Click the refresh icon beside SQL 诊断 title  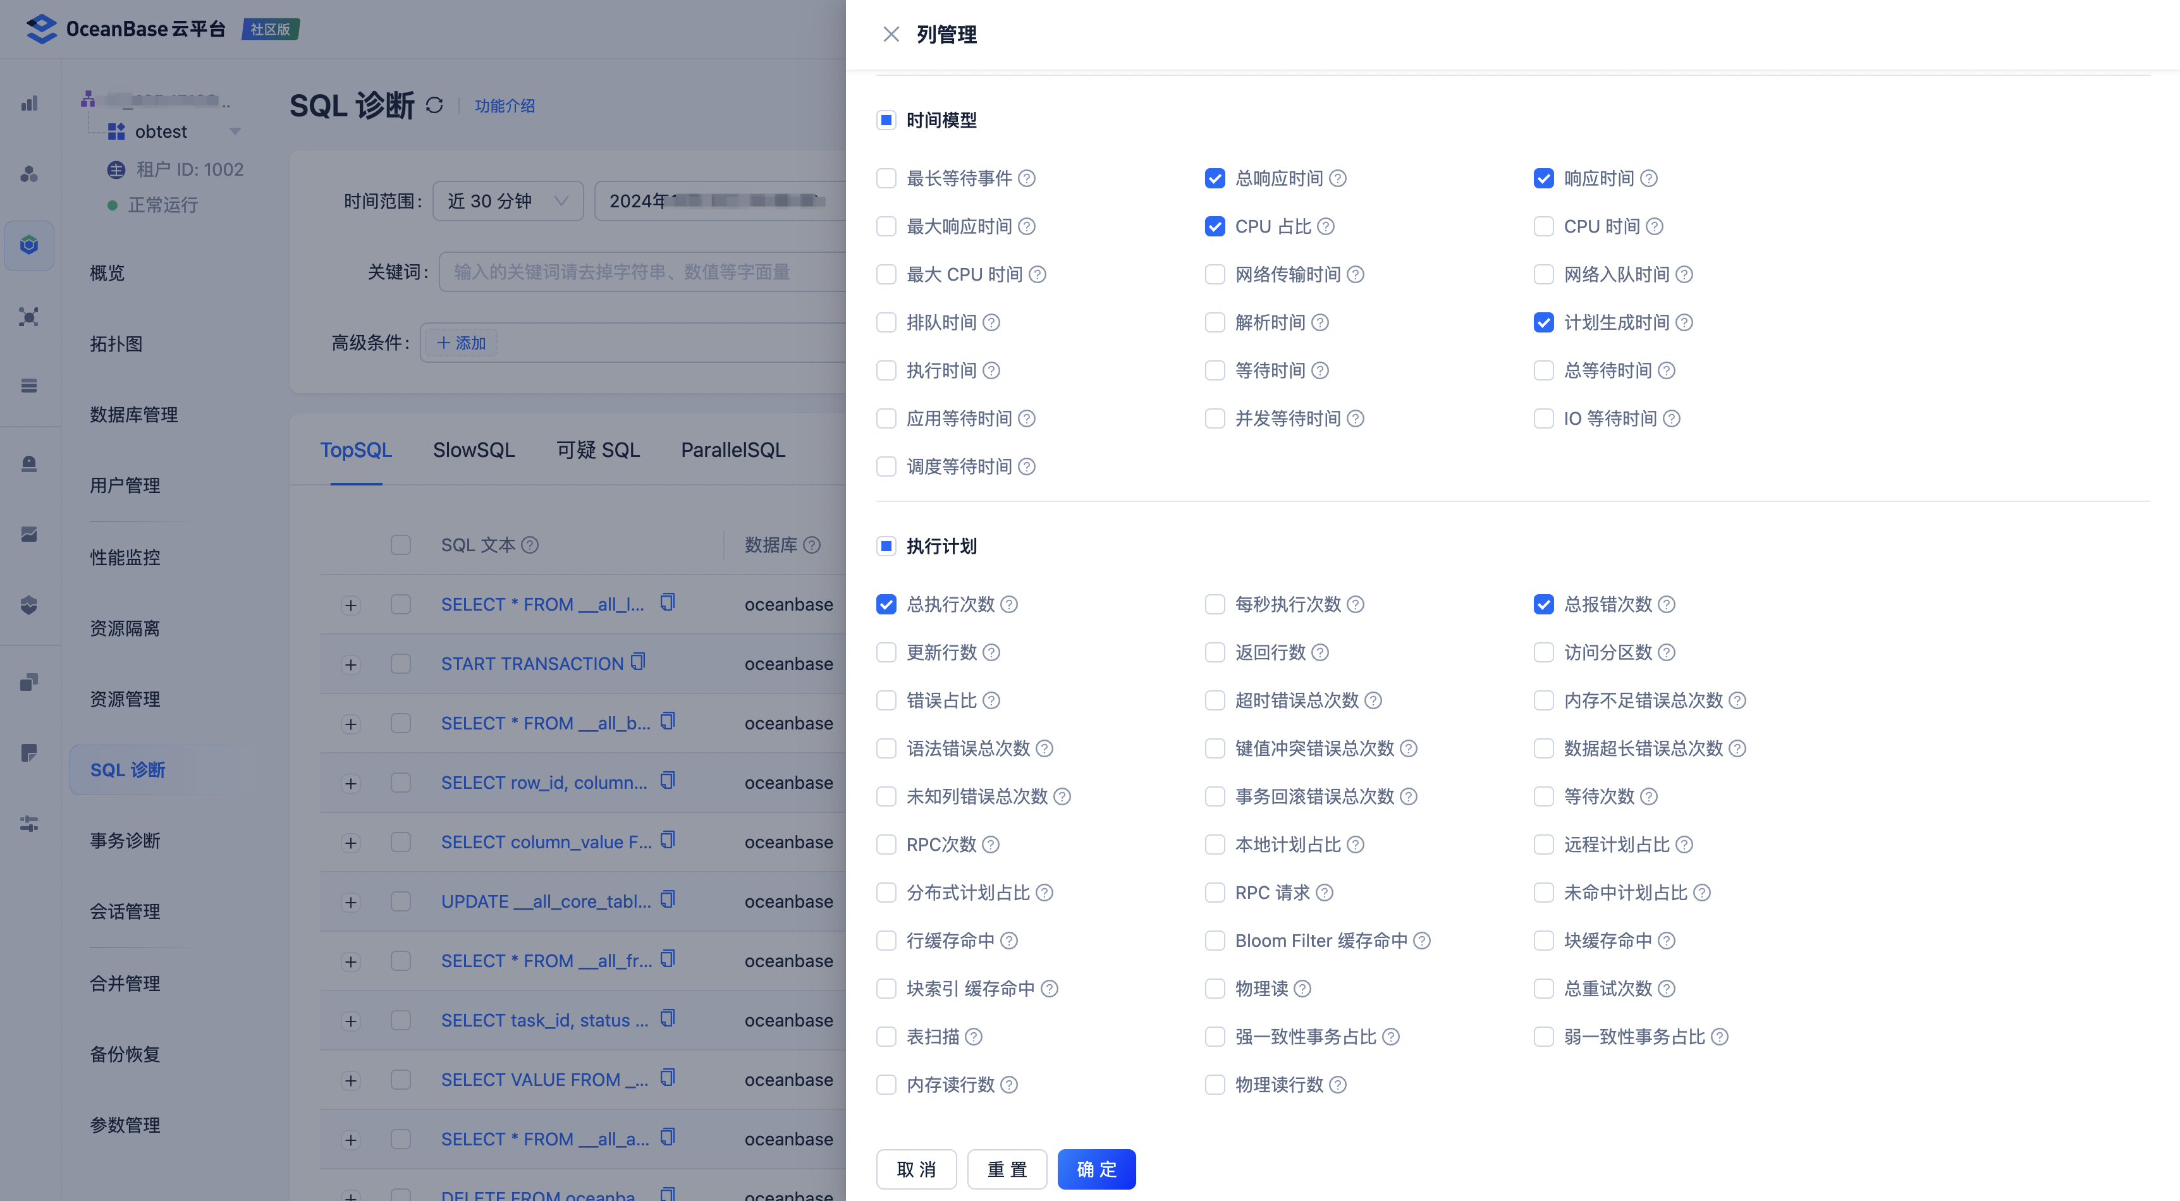pyautogui.click(x=434, y=105)
